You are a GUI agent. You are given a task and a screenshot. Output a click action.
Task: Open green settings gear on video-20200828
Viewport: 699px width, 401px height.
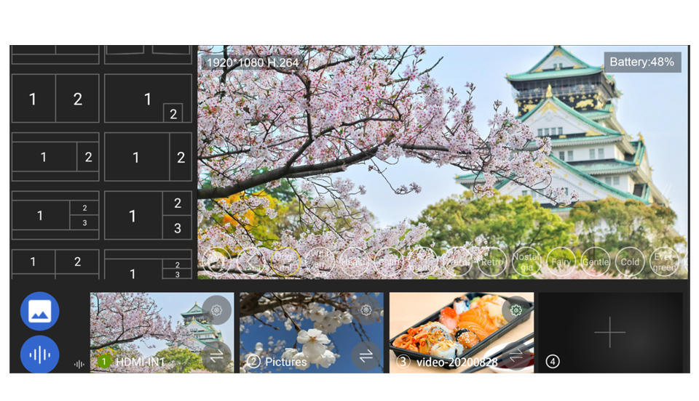(x=516, y=310)
